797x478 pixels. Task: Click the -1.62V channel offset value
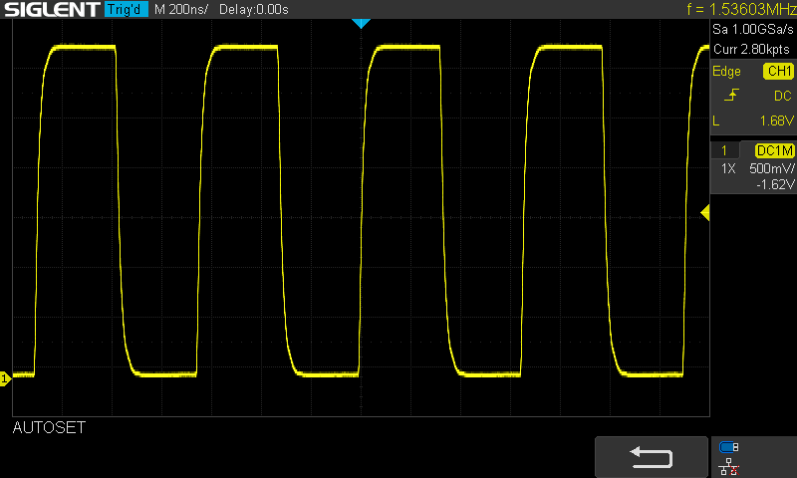[x=775, y=184]
